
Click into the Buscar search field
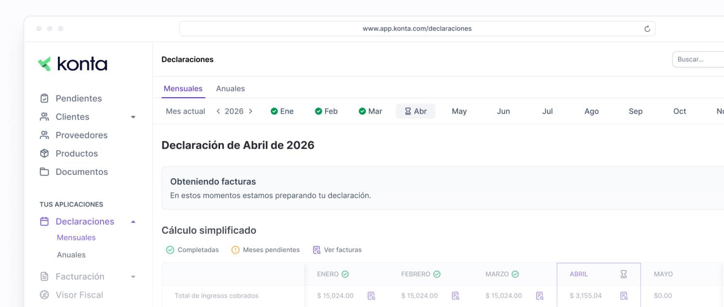[698, 59]
